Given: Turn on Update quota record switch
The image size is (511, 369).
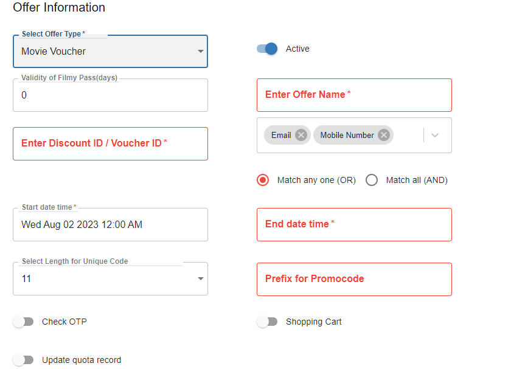Looking at the screenshot, I should 23,360.
